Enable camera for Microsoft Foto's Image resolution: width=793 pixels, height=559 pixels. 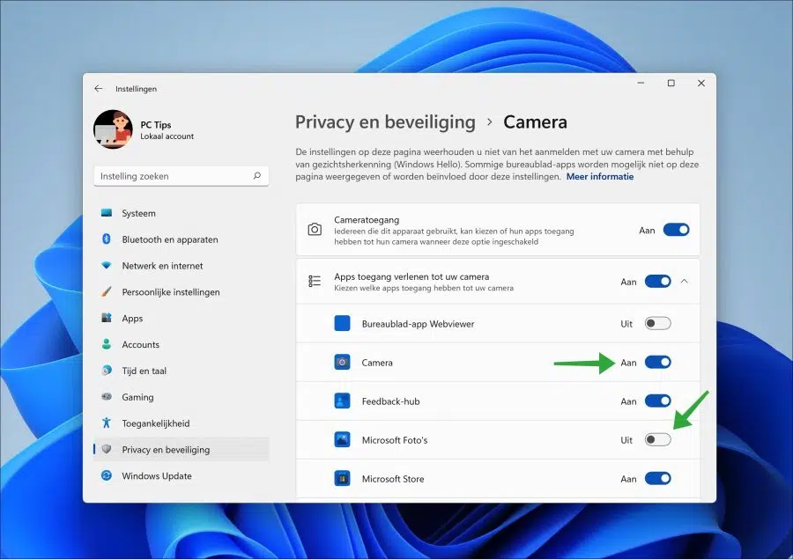(658, 440)
